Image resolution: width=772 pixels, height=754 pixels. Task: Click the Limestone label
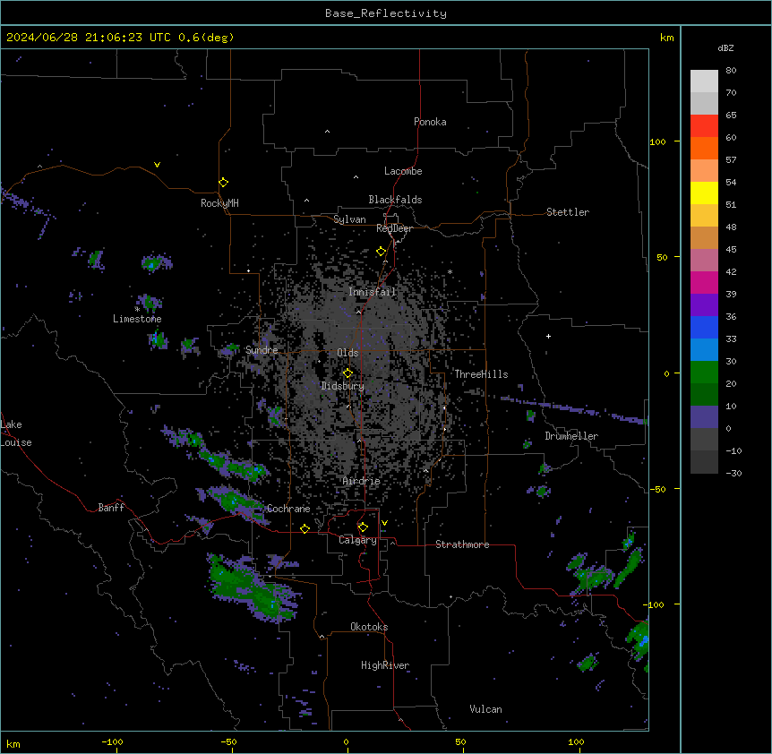pyautogui.click(x=137, y=319)
